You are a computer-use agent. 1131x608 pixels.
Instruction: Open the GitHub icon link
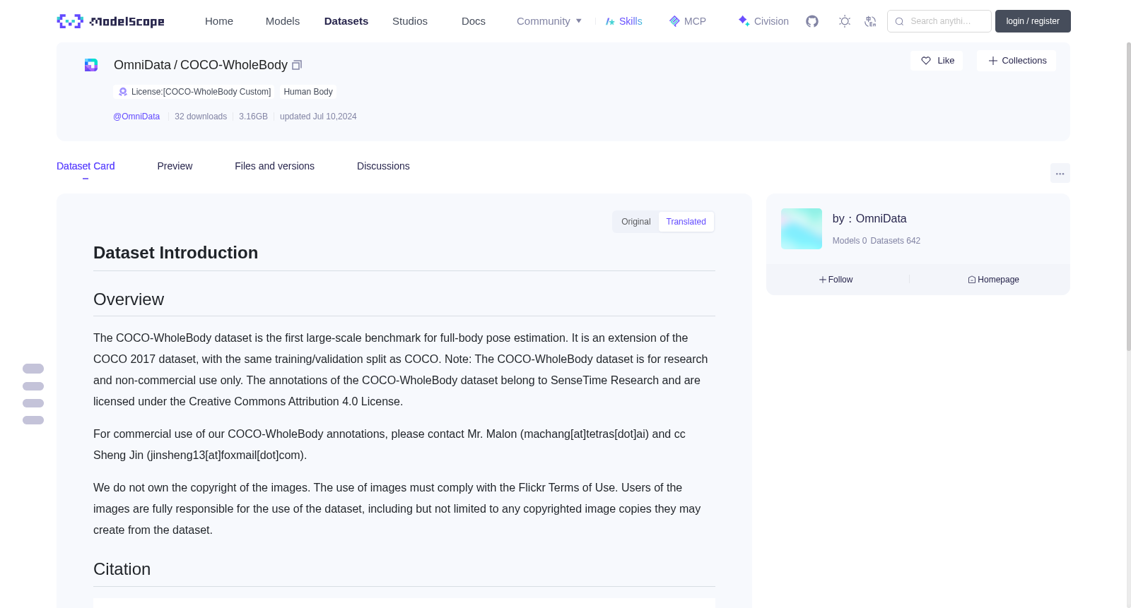click(812, 21)
